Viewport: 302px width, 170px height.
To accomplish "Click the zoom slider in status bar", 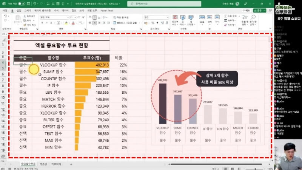I will tap(256, 169).
